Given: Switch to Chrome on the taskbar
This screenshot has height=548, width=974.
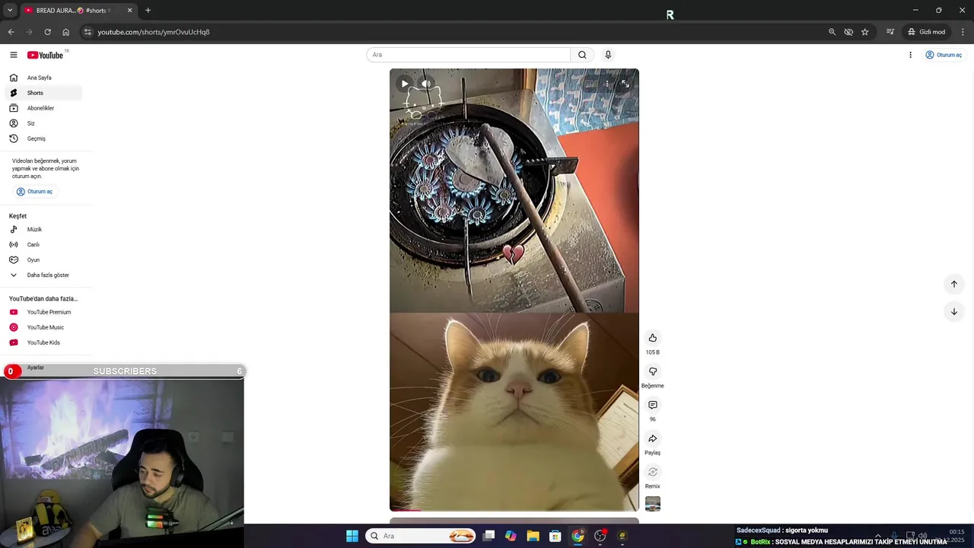Looking at the screenshot, I should click(x=578, y=536).
